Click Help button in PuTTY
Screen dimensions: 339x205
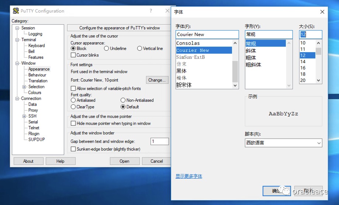[60, 161]
